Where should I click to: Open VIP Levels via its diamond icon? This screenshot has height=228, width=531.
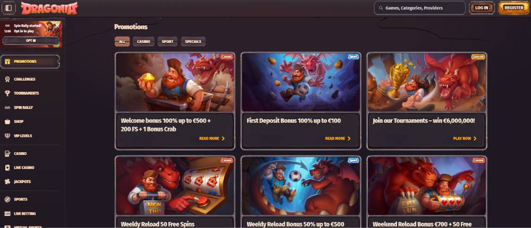[x=7, y=136]
